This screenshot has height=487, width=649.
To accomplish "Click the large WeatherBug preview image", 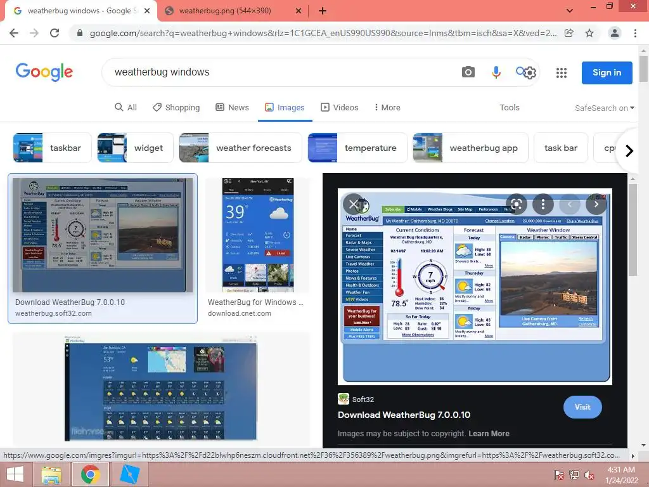I will (x=475, y=287).
